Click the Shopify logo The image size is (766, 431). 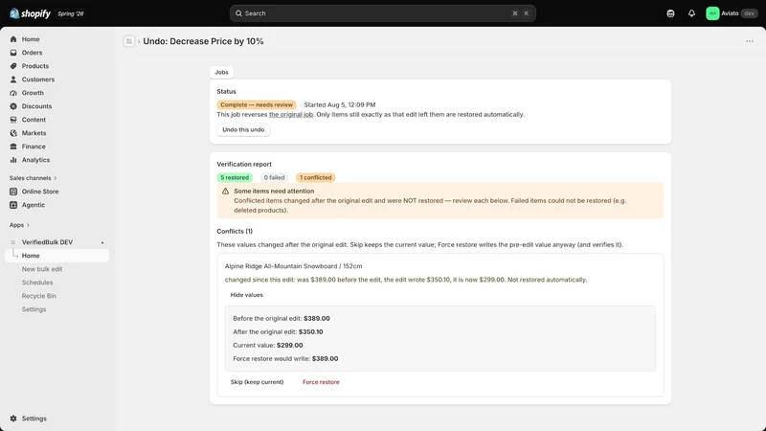coord(30,13)
